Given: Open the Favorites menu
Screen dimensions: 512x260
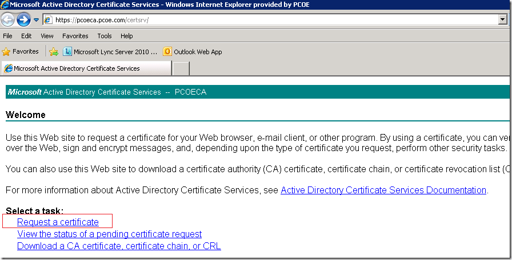Looking at the screenshot, I should pyautogui.click(x=75, y=36).
